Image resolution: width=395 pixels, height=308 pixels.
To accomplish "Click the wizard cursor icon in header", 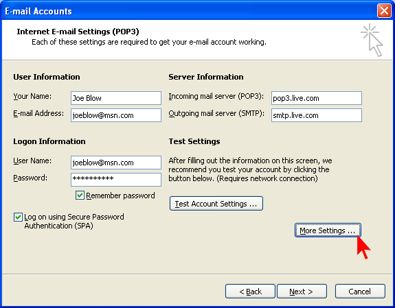I will click(x=372, y=40).
